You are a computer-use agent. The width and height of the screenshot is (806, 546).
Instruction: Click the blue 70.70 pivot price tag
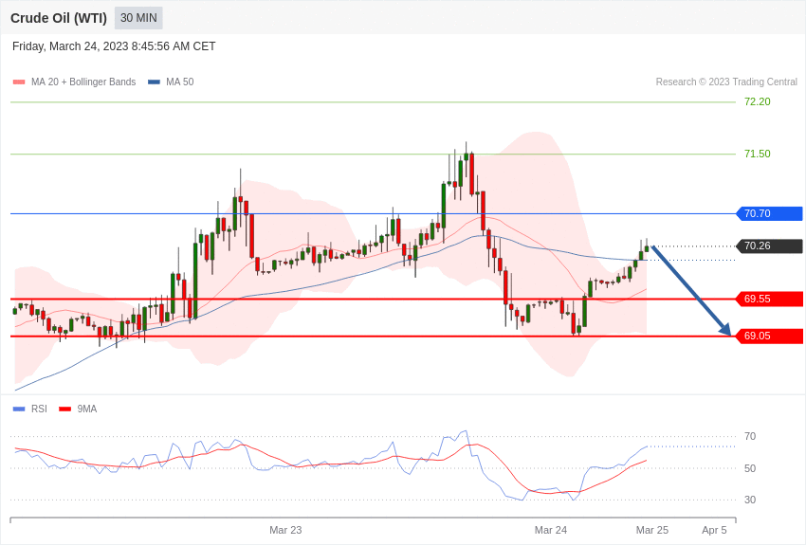pos(770,213)
